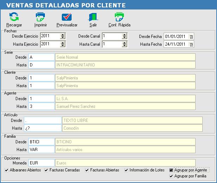Decrease Hasta Ejercicio year value
The image size is (217, 183).
63,45
